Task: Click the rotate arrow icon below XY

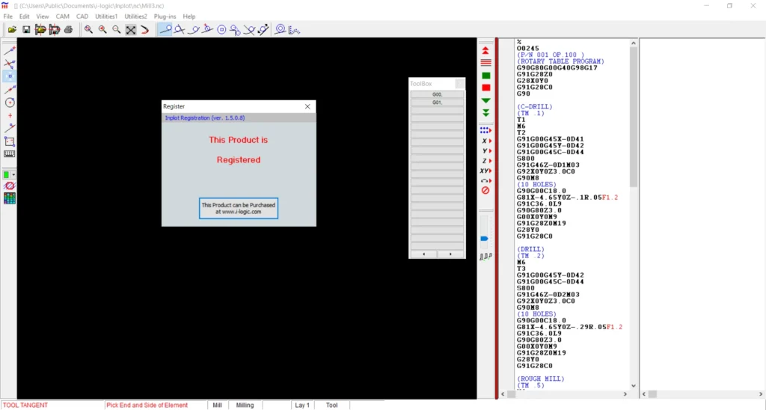Action: pyautogui.click(x=485, y=181)
